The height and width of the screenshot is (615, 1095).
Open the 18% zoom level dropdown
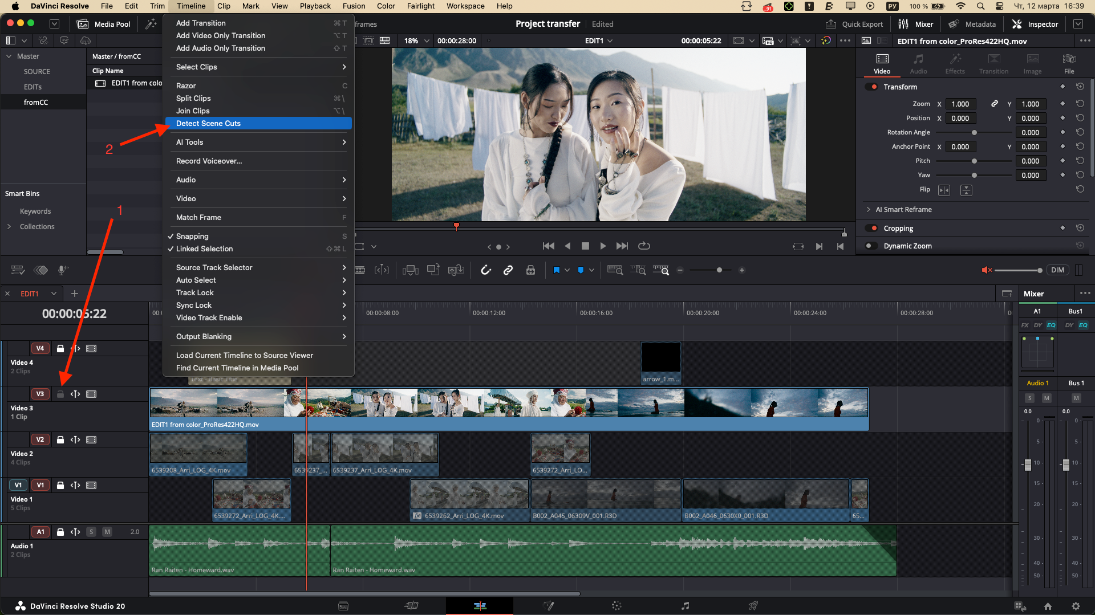(416, 40)
